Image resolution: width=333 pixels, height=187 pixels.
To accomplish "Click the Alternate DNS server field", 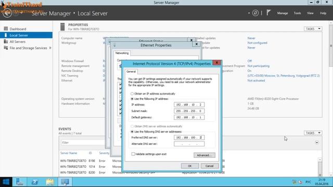I will [189, 144].
